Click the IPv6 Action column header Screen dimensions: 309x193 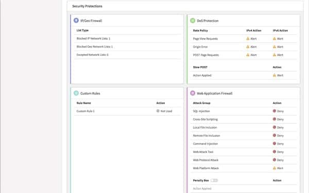(x=280, y=30)
